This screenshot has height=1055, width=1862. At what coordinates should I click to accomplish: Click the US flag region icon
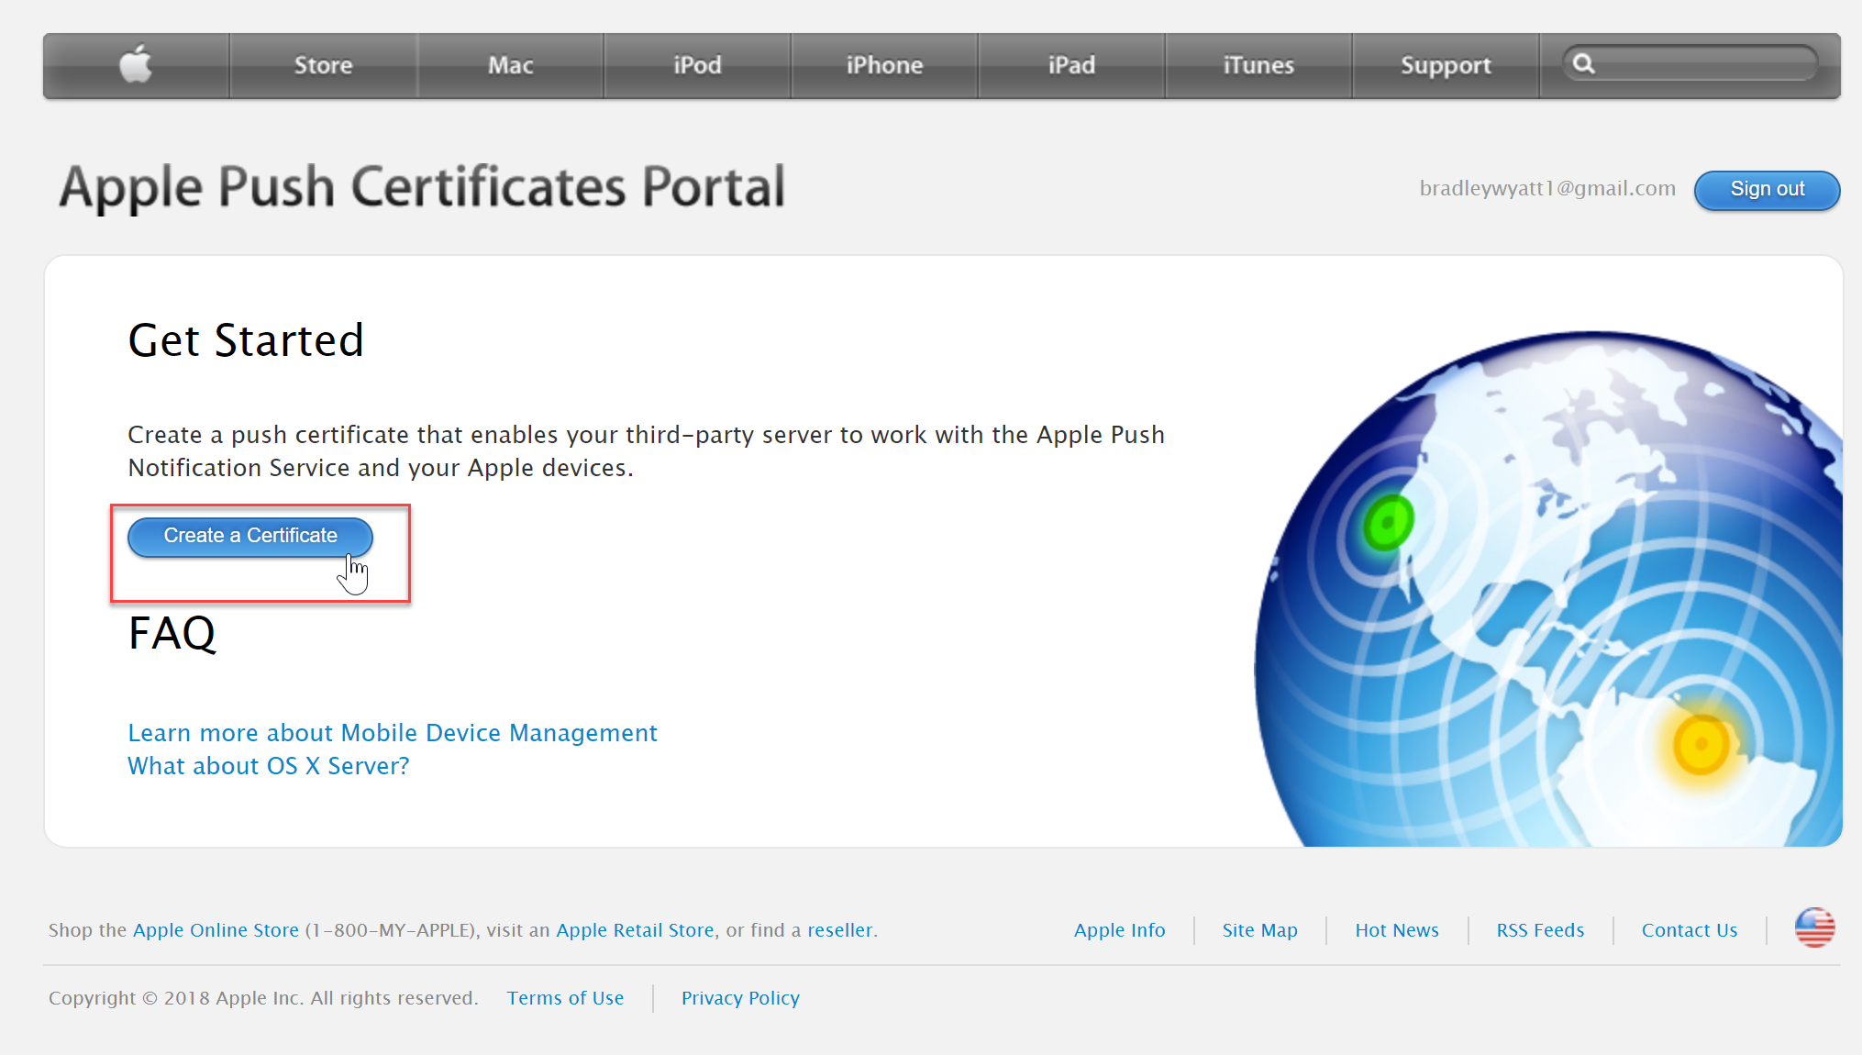(1814, 928)
